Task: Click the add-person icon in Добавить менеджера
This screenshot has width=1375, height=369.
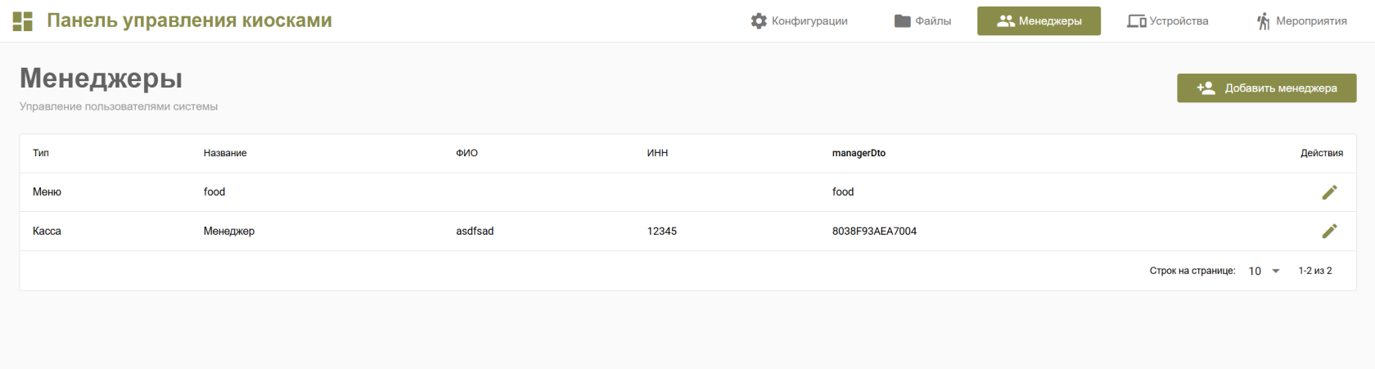Action: [x=1206, y=88]
